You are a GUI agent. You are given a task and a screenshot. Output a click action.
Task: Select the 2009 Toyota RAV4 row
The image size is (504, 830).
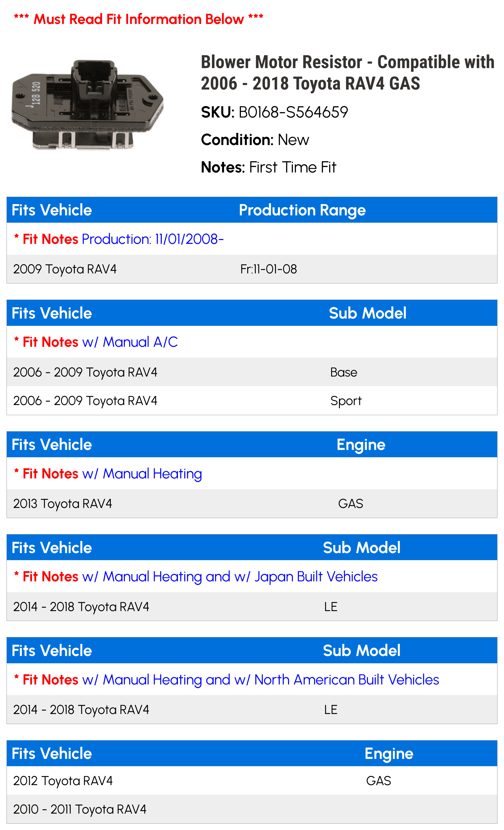point(252,269)
